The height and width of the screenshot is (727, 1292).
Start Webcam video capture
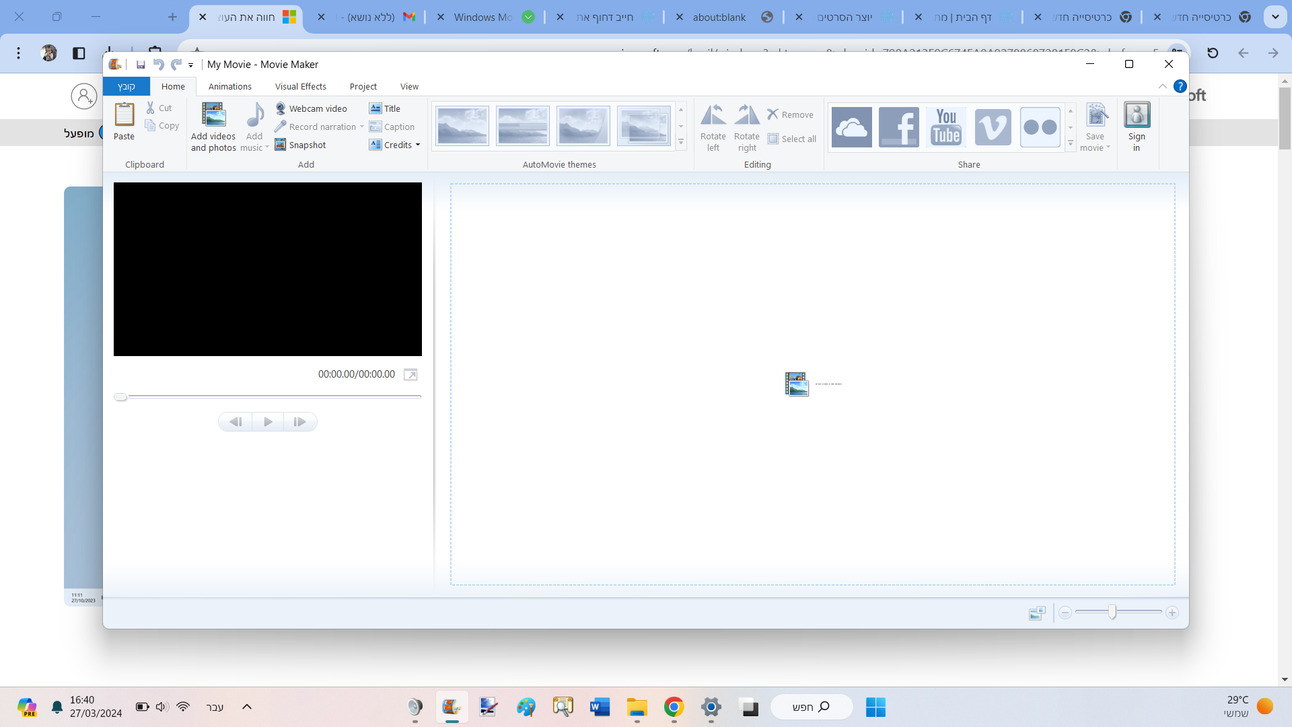pyautogui.click(x=311, y=108)
